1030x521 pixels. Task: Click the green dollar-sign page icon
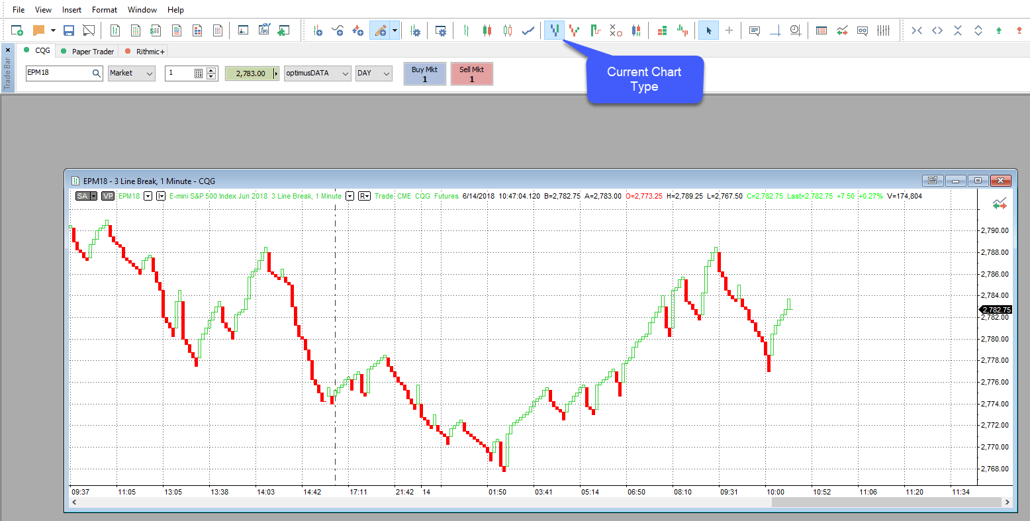156,30
